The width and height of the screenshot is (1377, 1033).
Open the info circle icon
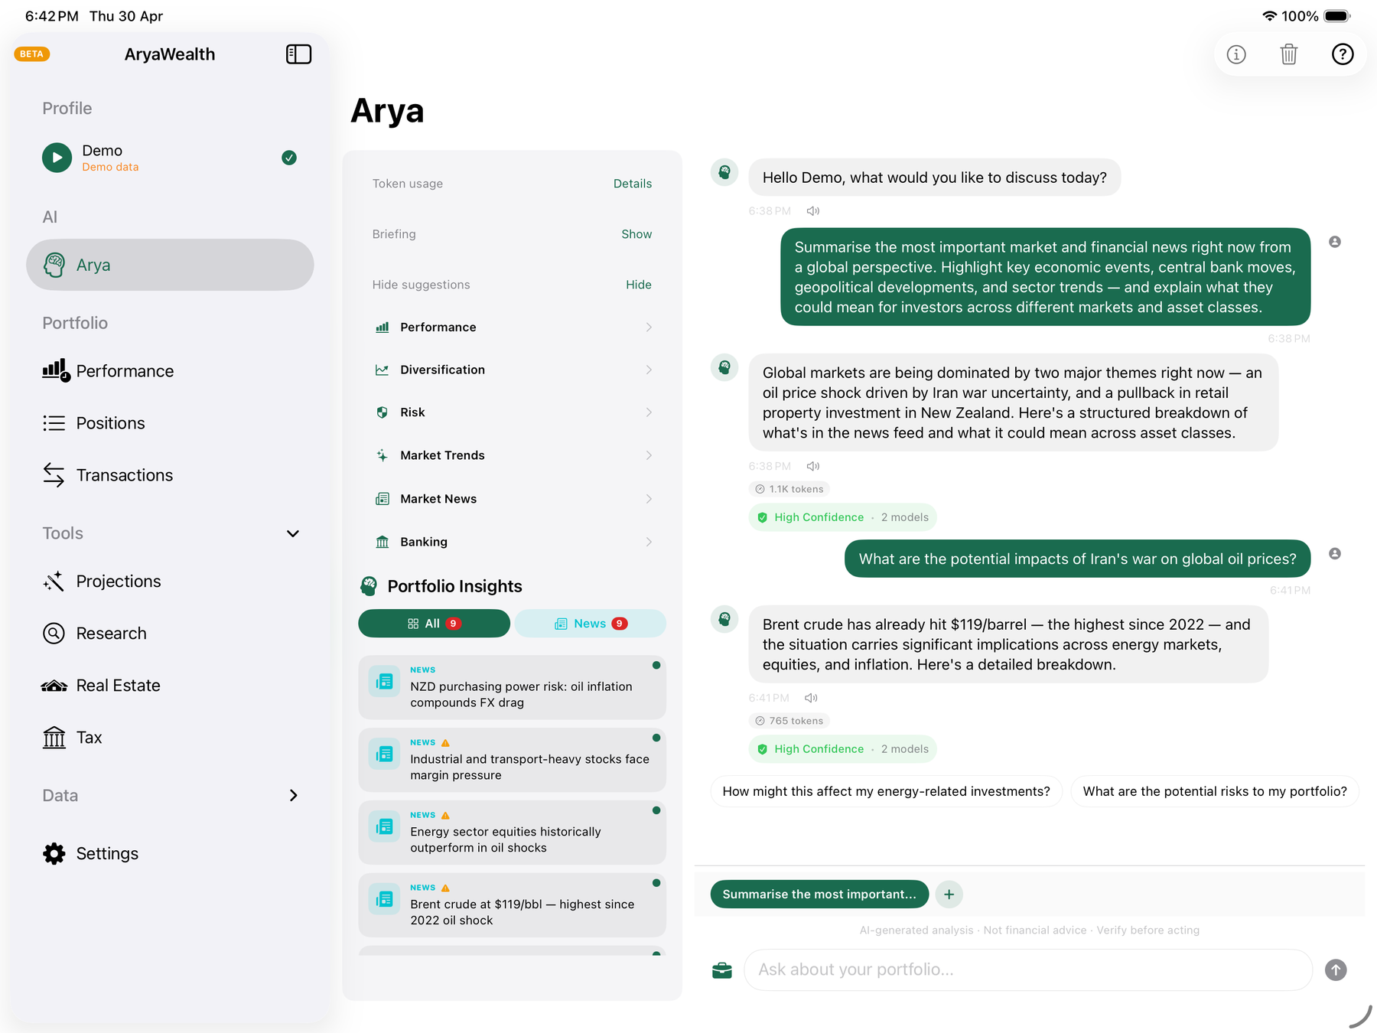click(1236, 54)
